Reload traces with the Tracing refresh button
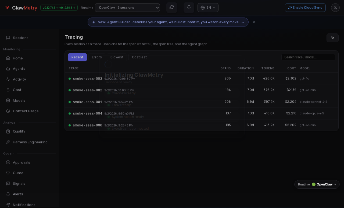Screen dimensions: 344x208 [x=332, y=38]
